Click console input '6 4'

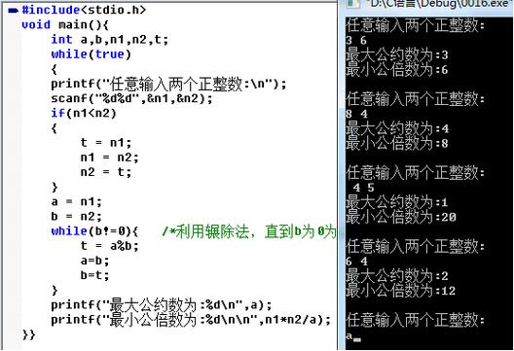pyautogui.click(x=356, y=262)
